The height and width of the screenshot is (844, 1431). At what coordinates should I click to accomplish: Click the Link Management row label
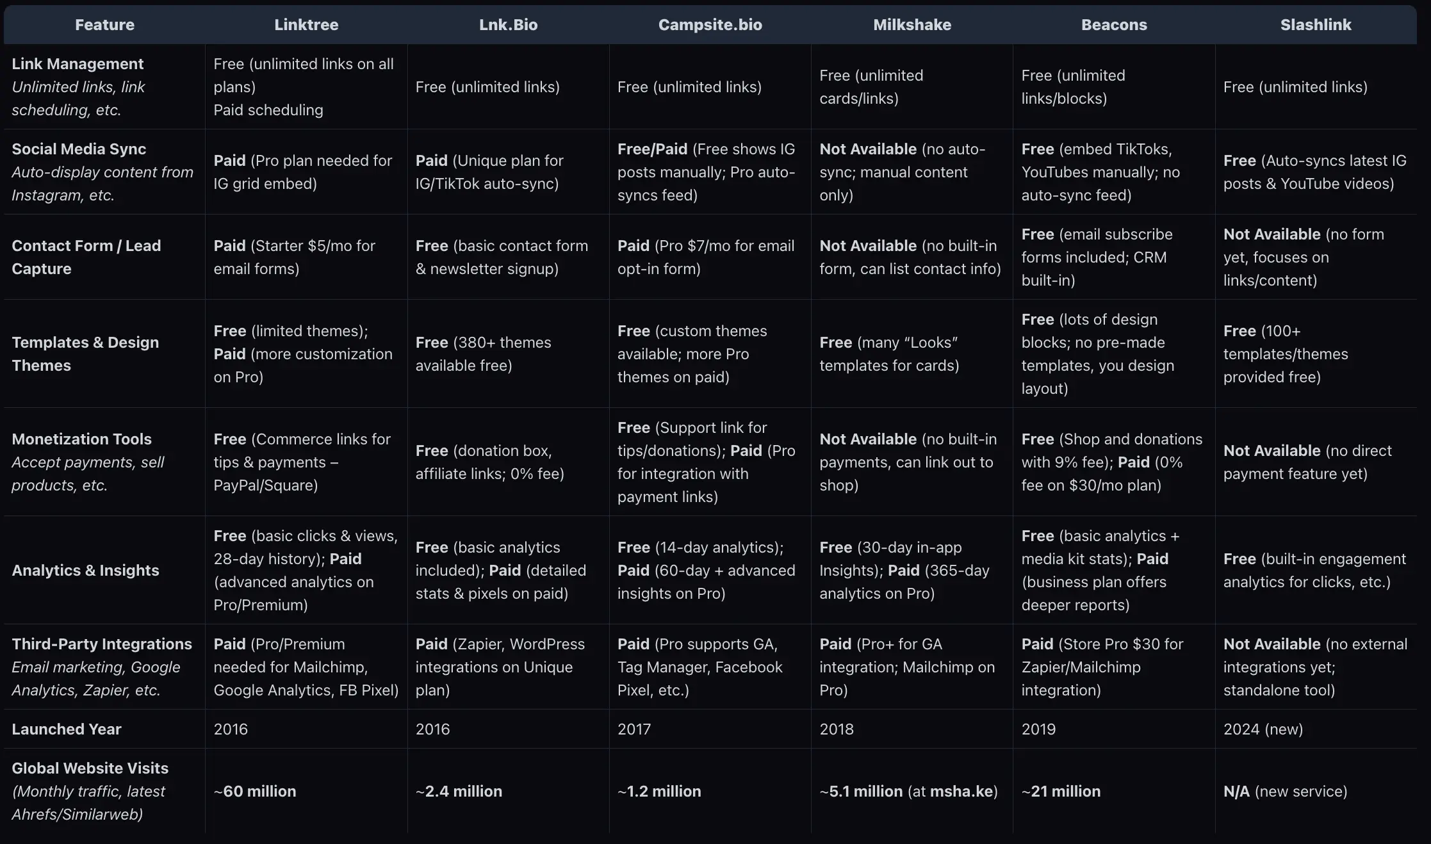[78, 64]
